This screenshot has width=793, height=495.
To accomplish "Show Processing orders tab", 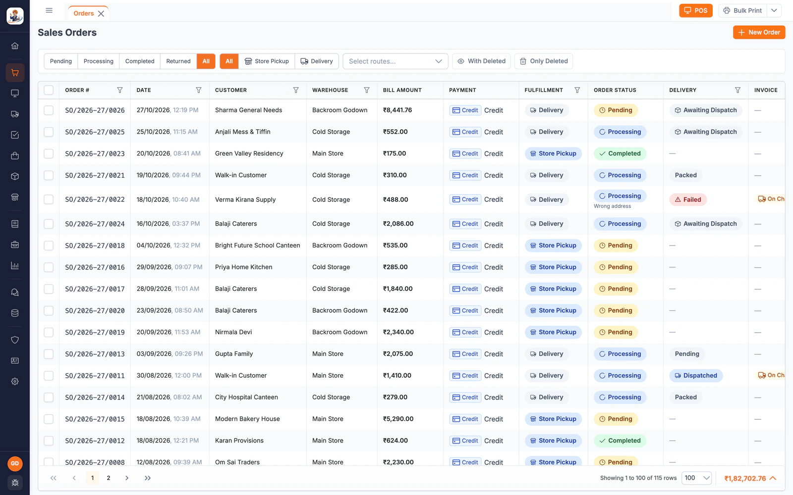I will tap(99, 61).
